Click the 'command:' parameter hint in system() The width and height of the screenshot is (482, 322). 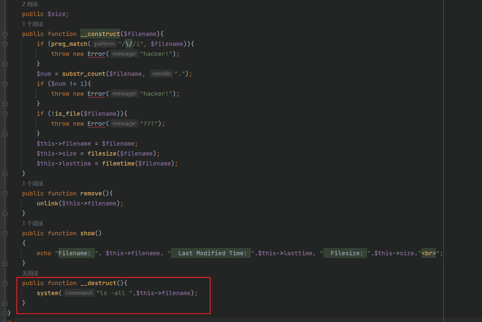click(x=79, y=293)
